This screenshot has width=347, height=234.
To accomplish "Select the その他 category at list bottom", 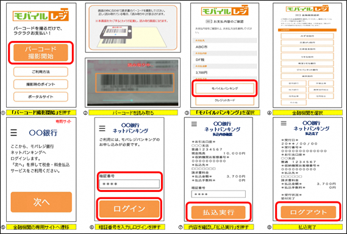I will tap(294, 103).
